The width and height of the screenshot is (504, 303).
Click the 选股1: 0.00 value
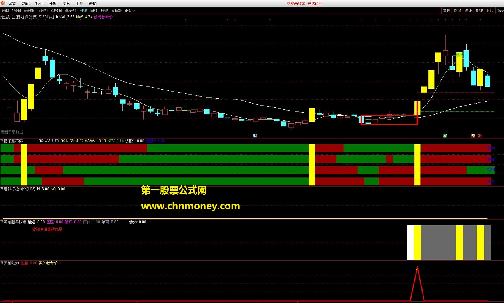coord(134,141)
